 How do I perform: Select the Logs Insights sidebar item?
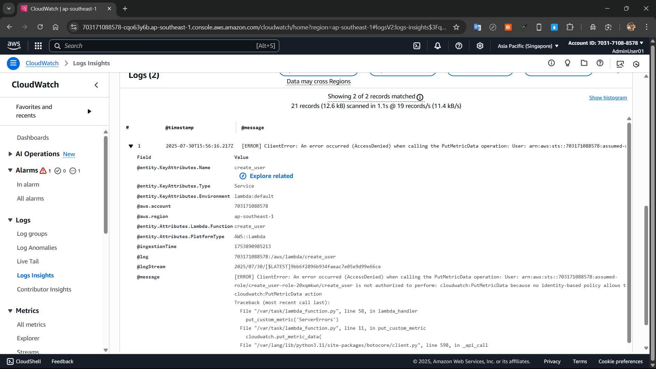tap(35, 275)
